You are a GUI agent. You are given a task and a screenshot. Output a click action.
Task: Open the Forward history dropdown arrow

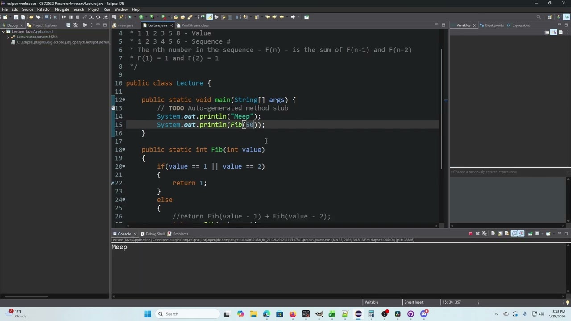[298, 17]
